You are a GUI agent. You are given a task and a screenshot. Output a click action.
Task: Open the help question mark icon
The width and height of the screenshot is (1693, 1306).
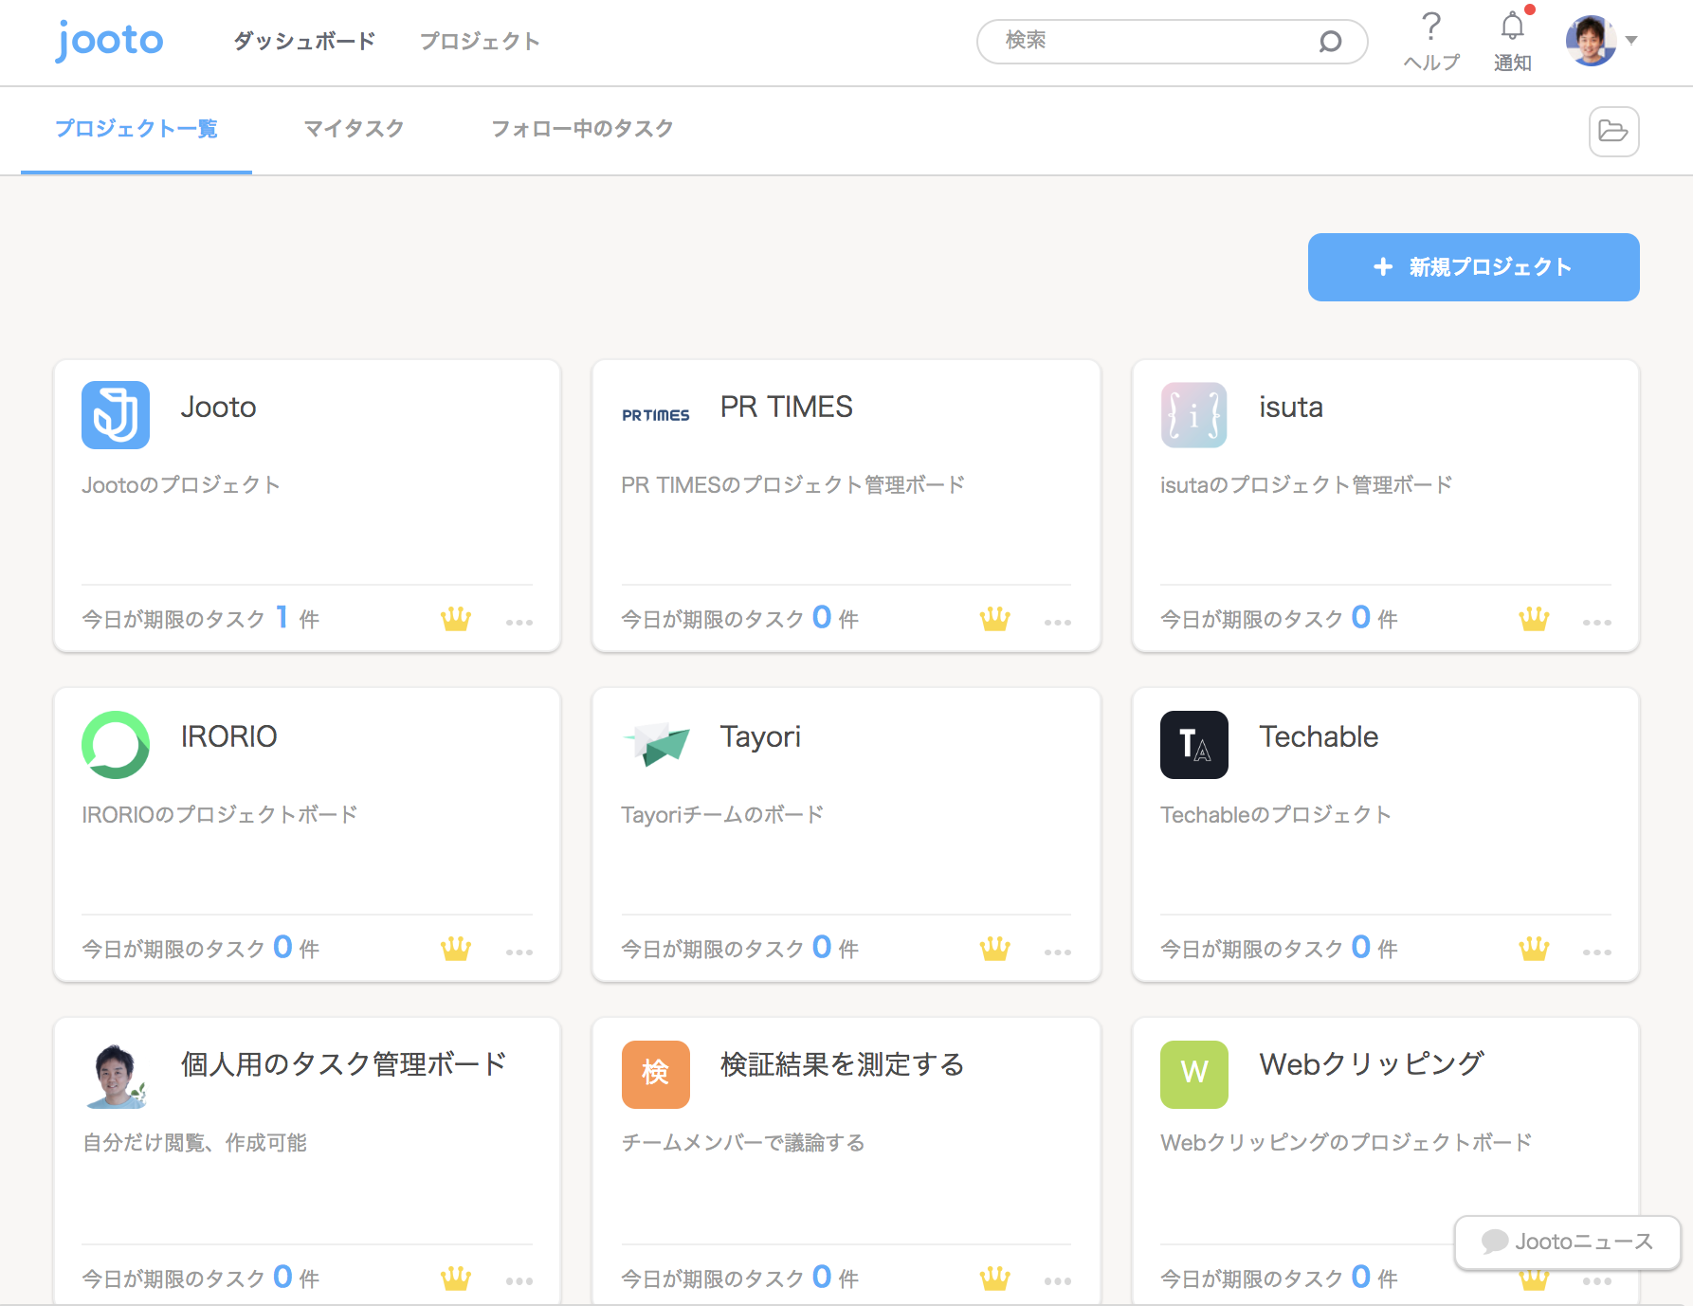tap(1431, 27)
